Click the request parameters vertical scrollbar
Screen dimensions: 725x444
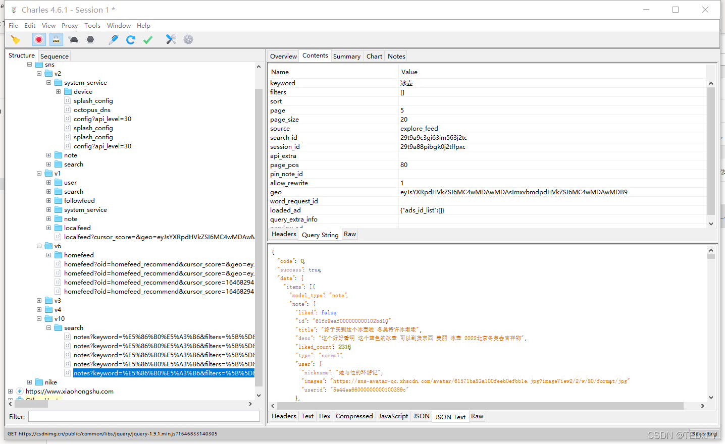pos(711,151)
